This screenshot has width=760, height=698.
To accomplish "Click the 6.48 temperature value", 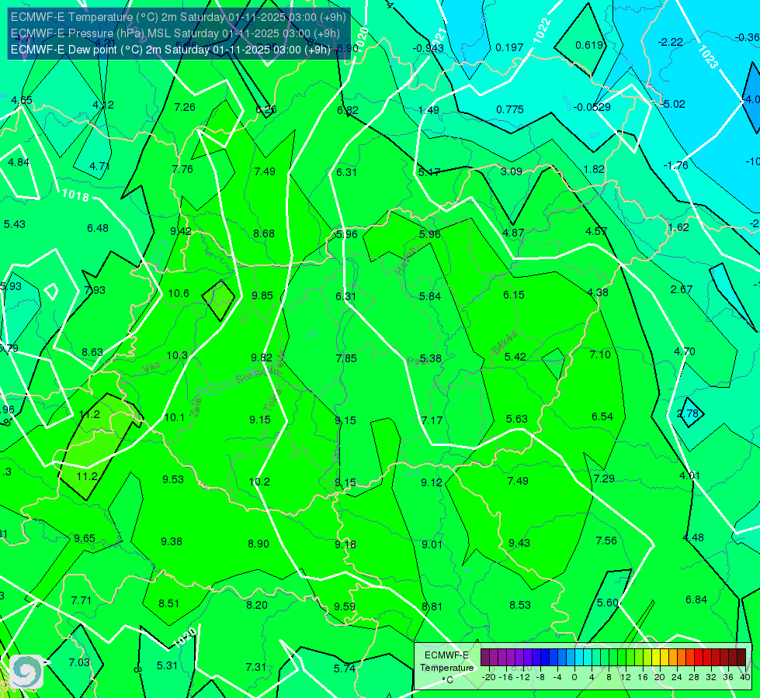I will (x=98, y=228).
